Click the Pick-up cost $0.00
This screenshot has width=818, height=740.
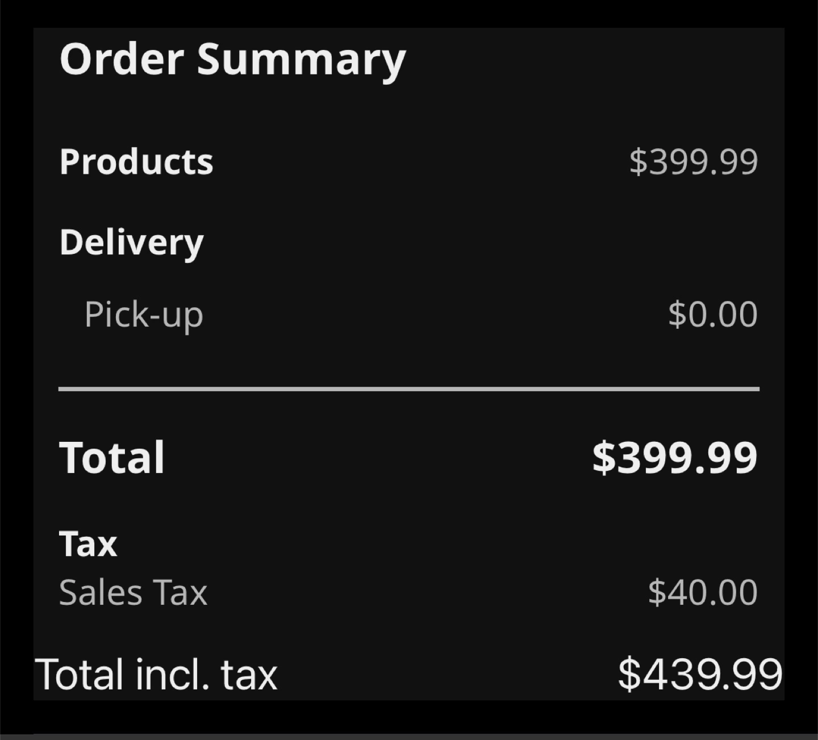coord(713,314)
